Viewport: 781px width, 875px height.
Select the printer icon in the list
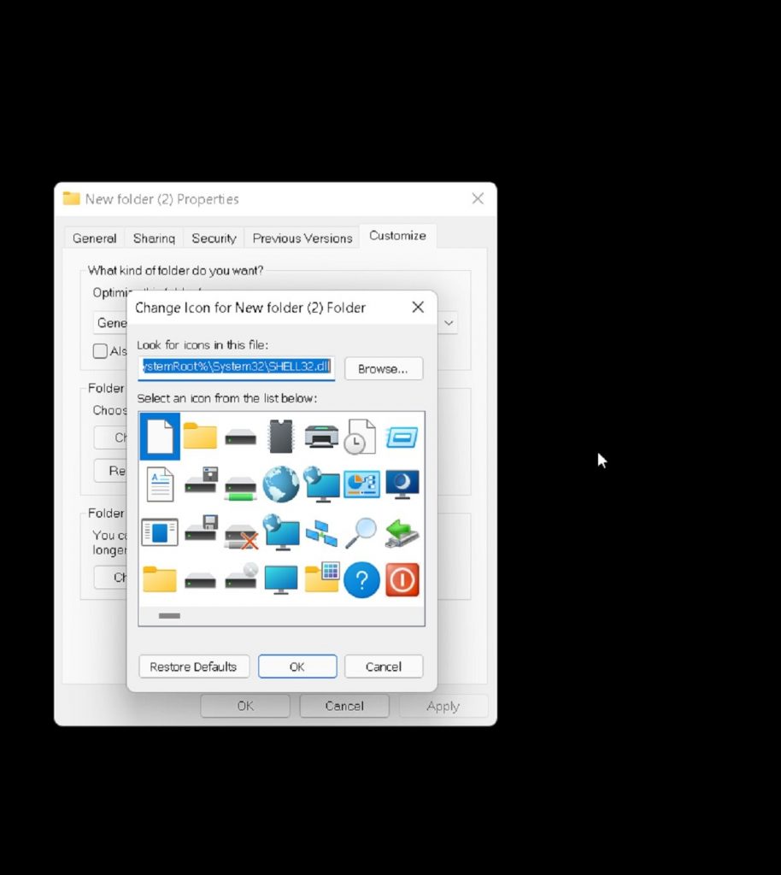tap(321, 436)
